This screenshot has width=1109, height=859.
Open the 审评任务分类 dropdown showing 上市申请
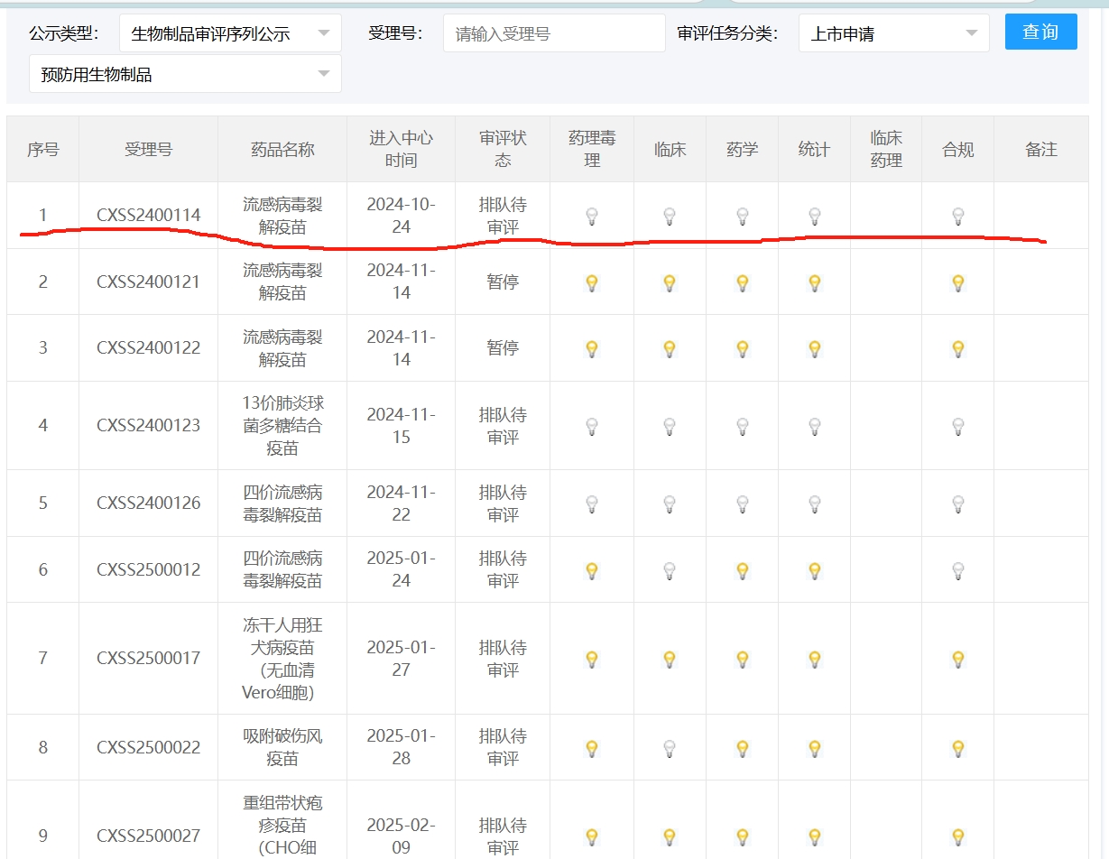click(x=894, y=33)
